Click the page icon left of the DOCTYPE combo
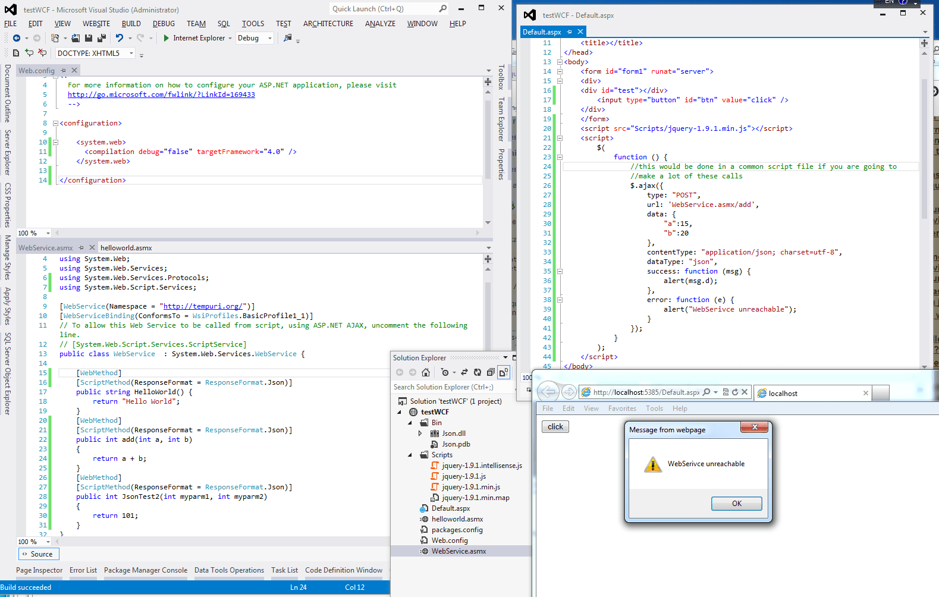This screenshot has height=597, width=939. [x=16, y=53]
